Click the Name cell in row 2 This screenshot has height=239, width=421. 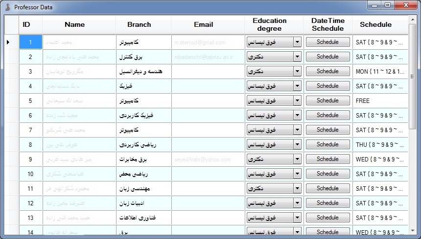click(79, 57)
